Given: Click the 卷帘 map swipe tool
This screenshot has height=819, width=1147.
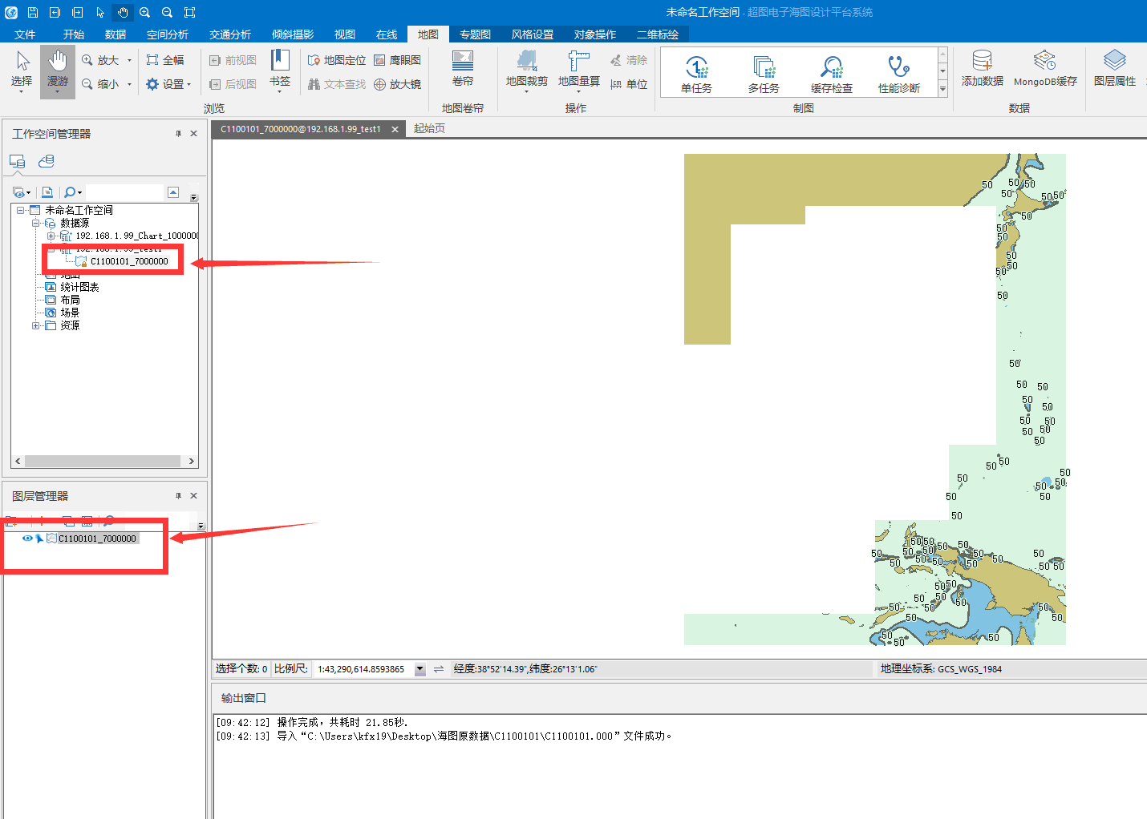Looking at the screenshot, I should point(463,69).
